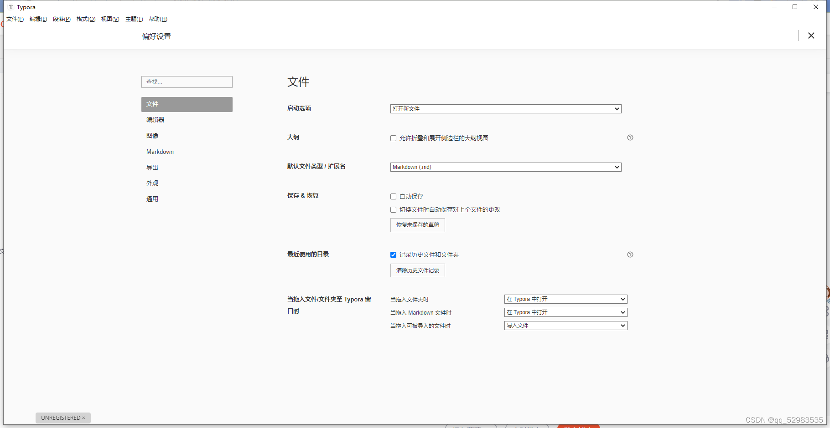The image size is (830, 428).
Task: Open the 编辑(E) menu
Action: pyautogui.click(x=38, y=19)
